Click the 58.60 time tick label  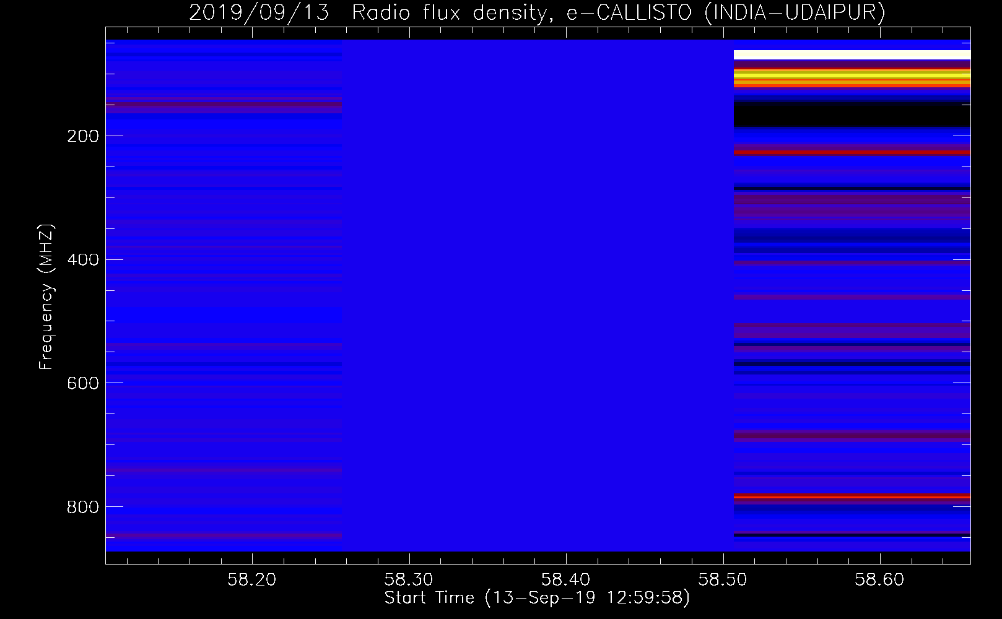pyautogui.click(x=879, y=580)
